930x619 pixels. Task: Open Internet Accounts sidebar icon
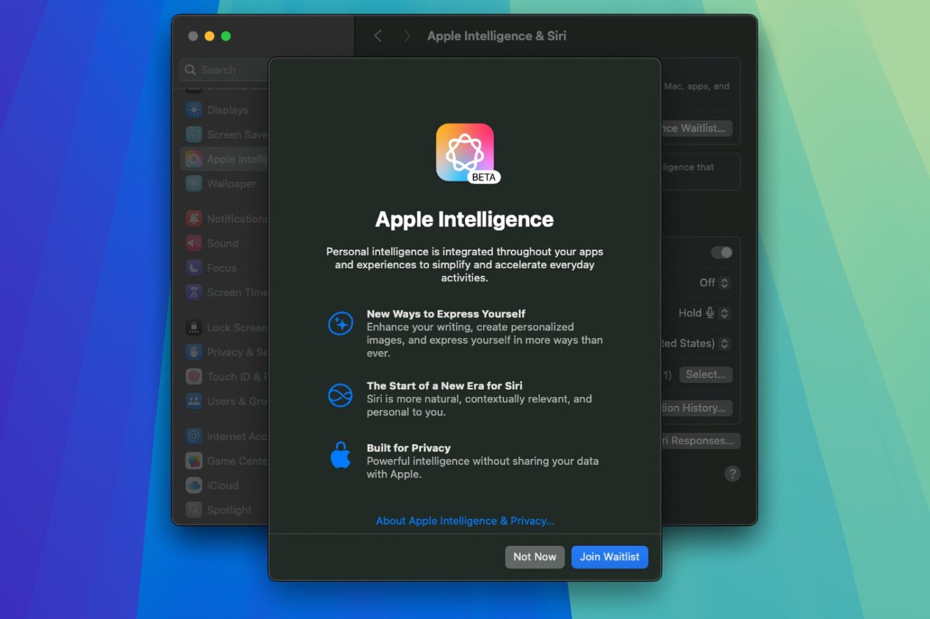click(194, 436)
